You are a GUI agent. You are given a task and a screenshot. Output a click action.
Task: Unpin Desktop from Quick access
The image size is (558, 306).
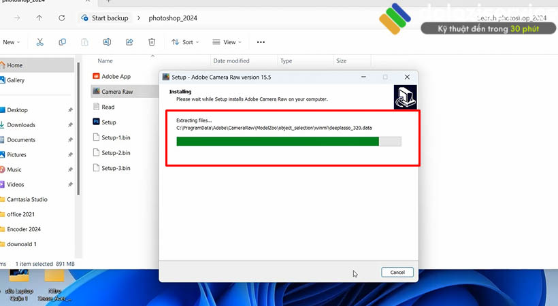(x=71, y=110)
